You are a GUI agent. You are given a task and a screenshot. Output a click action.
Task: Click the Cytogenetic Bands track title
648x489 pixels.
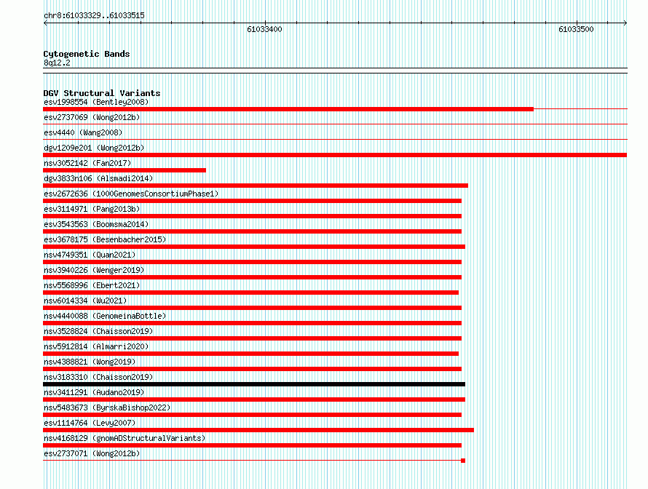pos(87,54)
